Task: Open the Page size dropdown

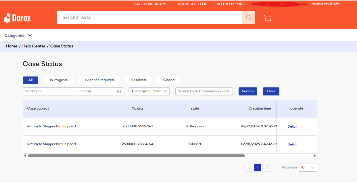Action: (x=308, y=167)
